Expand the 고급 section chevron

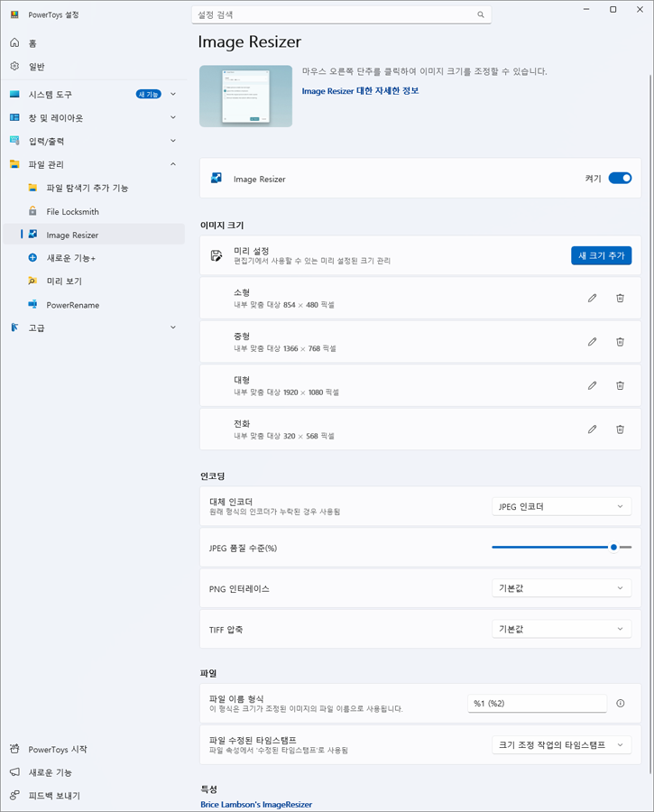tap(173, 328)
